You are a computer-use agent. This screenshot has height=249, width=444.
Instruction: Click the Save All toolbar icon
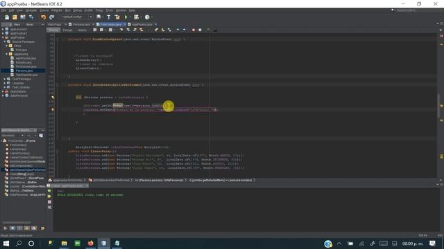pos(31,17)
